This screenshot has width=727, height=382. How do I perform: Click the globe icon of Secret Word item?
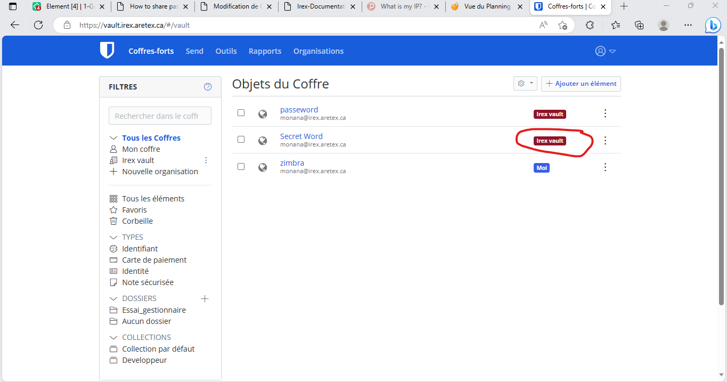click(263, 141)
